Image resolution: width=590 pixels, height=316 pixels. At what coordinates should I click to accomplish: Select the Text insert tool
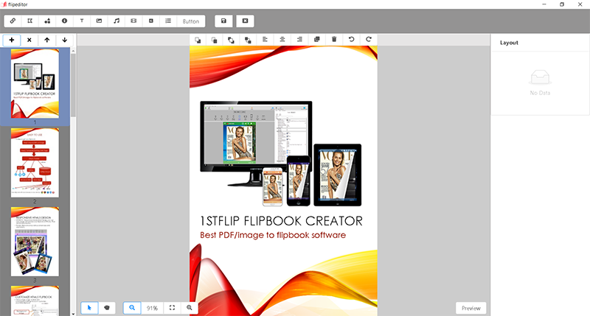point(82,21)
